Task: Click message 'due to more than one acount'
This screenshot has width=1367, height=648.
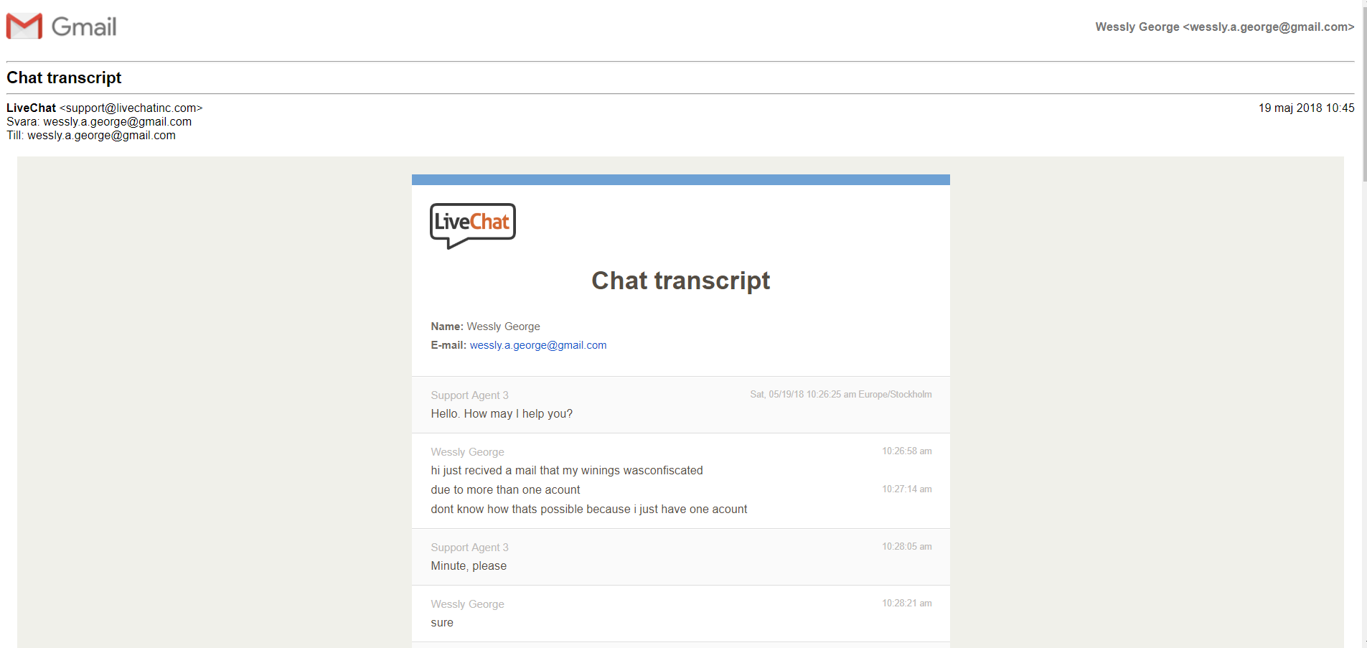Action: click(x=505, y=490)
